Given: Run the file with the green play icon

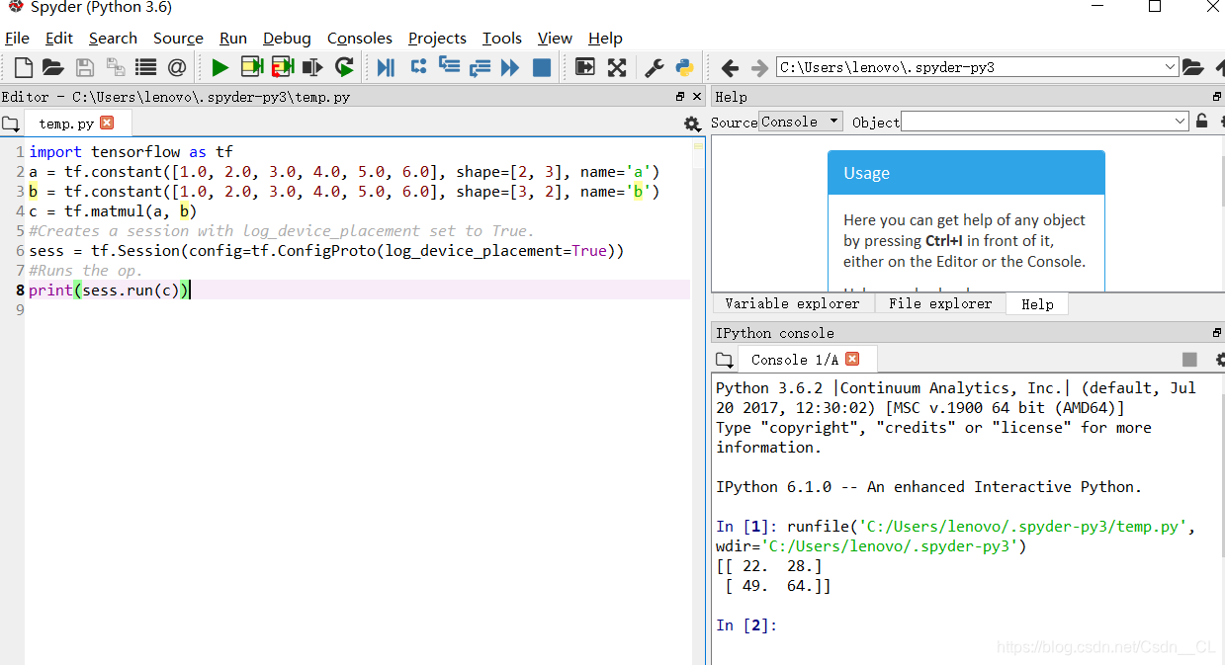Looking at the screenshot, I should coord(220,67).
